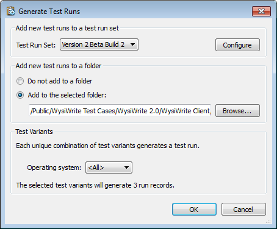Click the 'Add to the selected folder:' label text
277x229 pixels.
[67, 95]
